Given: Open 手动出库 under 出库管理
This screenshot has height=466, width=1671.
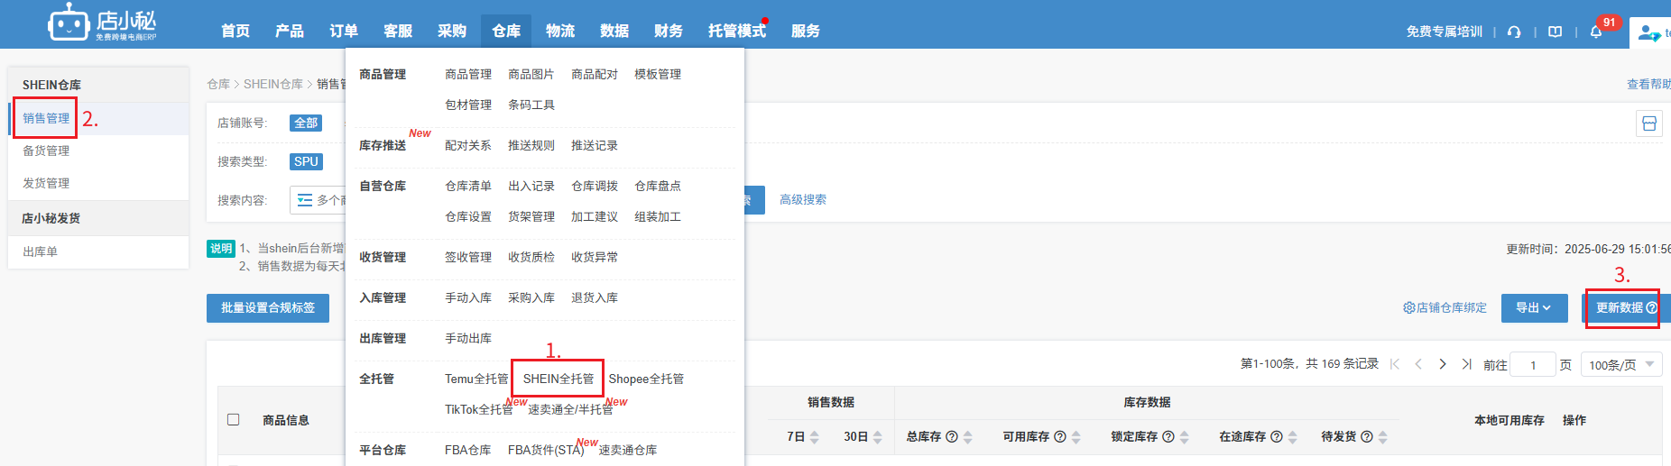Looking at the screenshot, I should [468, 338].
